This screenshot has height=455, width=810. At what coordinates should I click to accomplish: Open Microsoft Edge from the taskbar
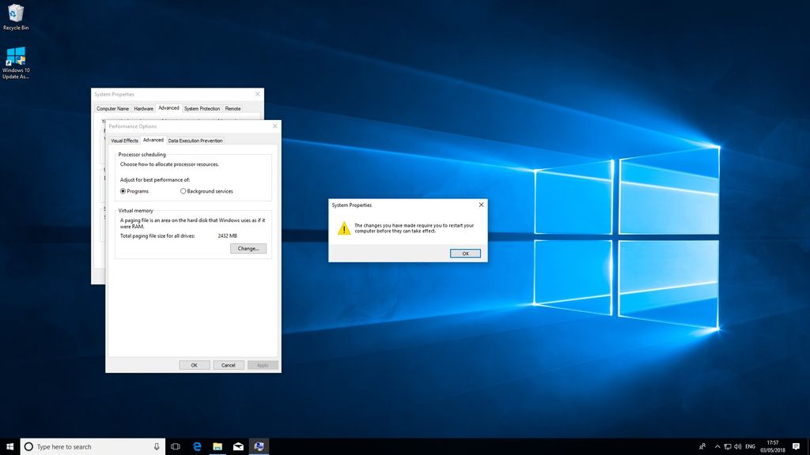click(196, 446)
